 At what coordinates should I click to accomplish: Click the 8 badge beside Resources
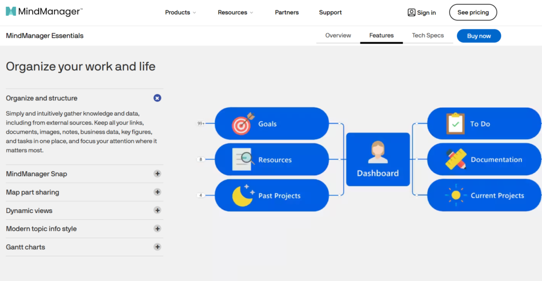[x=201, y=160]
